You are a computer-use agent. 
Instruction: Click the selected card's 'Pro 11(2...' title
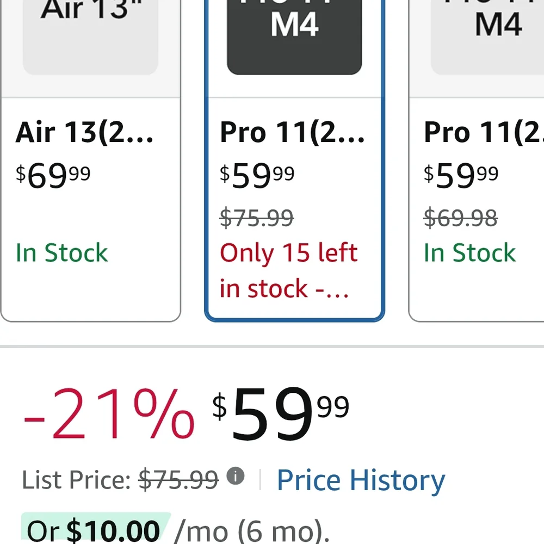(x=292, y=132)
